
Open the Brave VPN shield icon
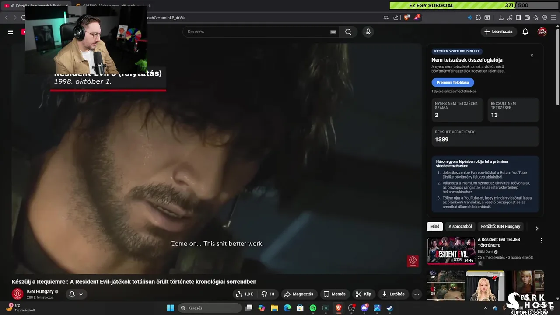pyautogui.click(x=545, y=17)
